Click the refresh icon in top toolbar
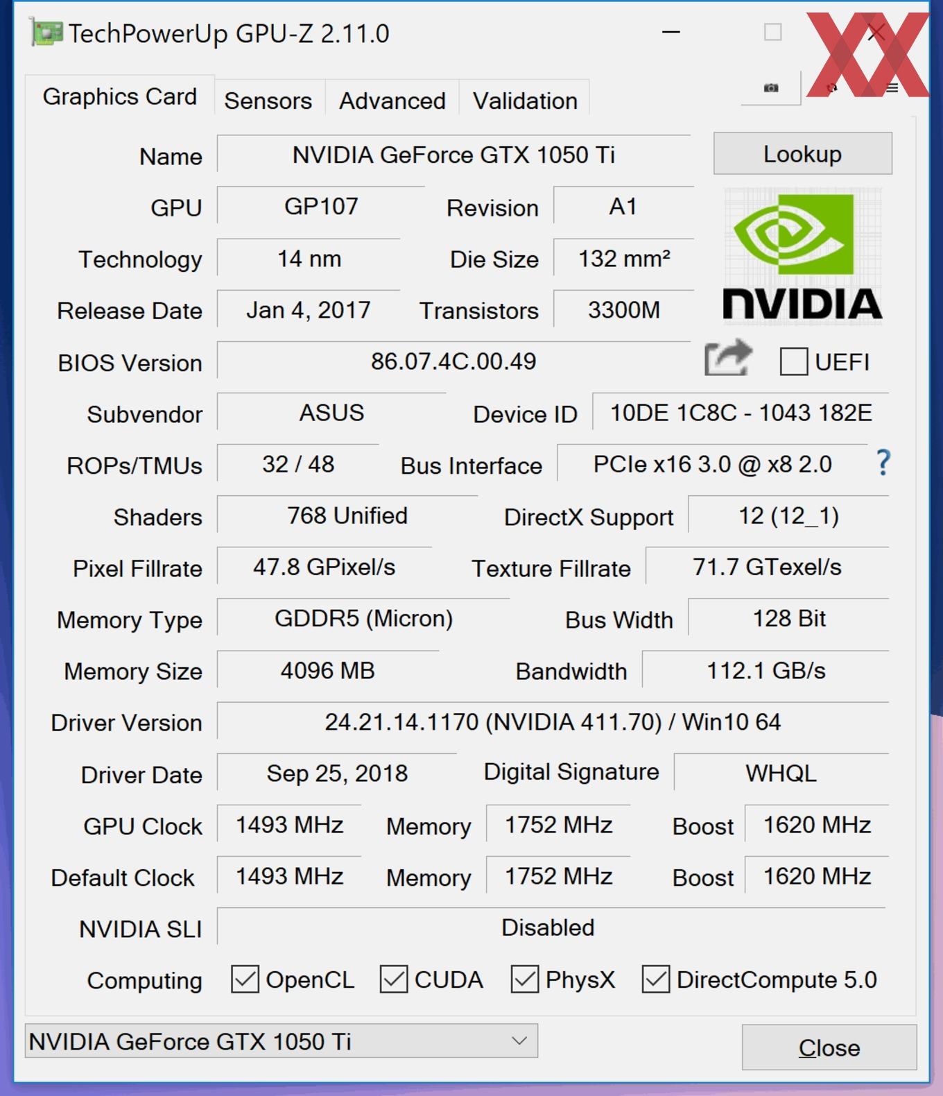The height and width of the screenshot is (1096, 943). [832, 87]
